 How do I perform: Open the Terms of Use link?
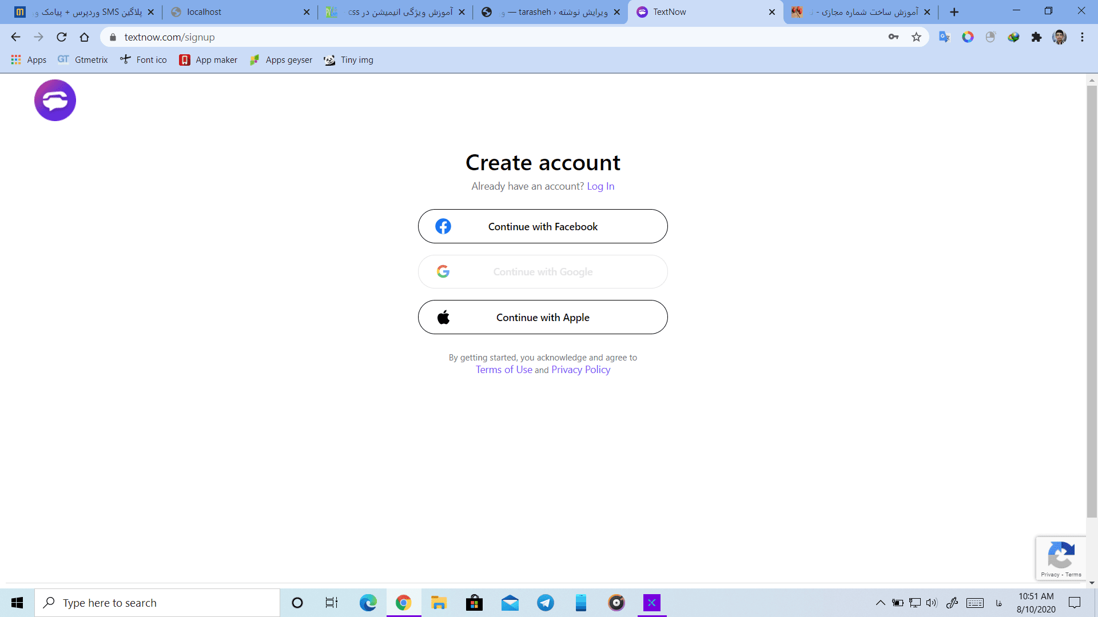click(504, 370)
